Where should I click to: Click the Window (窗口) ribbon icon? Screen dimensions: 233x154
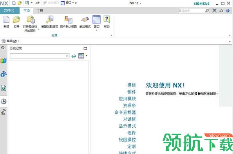pos(96,20)
